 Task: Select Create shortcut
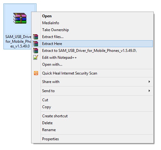tap(92, 116)
